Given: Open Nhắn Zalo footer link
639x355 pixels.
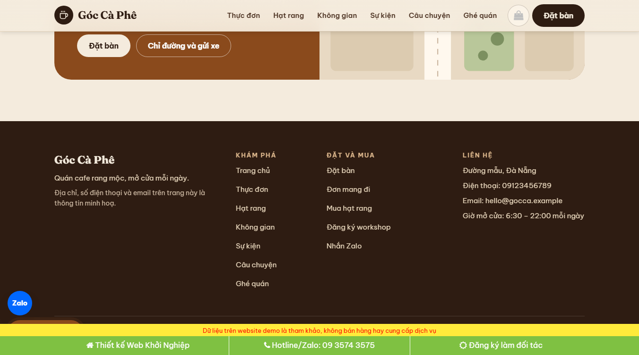Looking at the screenshot, I should coord(344,246).
